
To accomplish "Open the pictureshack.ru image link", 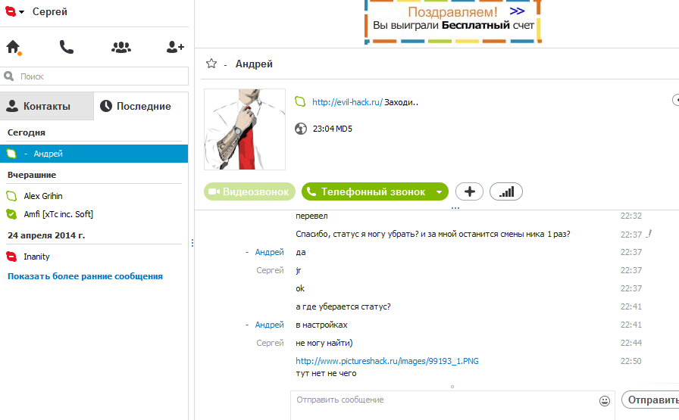I will click(x=386, y=361).
